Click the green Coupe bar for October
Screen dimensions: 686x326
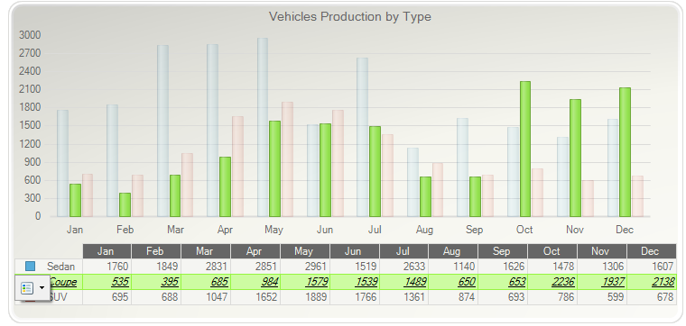click(525, 149)
